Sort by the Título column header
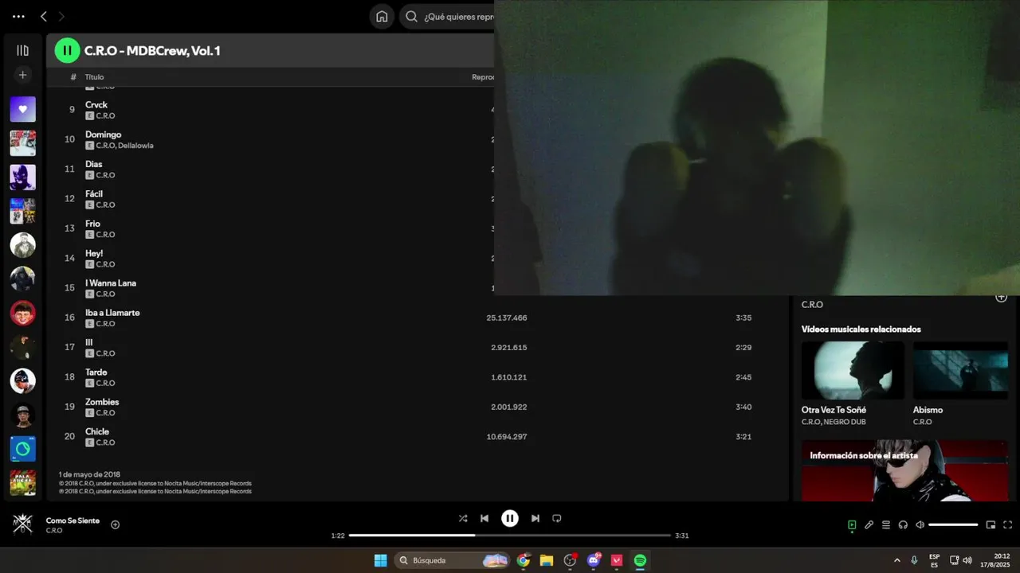 pos(94,77)
